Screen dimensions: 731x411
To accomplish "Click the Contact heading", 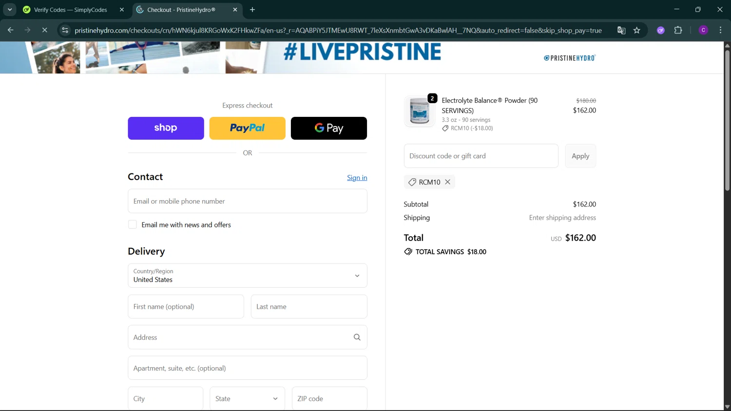I will click(145, 177).
